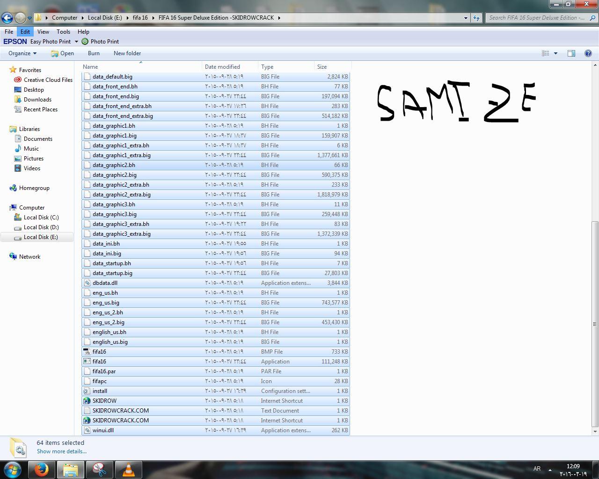Show hidden tray icons arrow
599x479 pixels.
coord(550,470)
